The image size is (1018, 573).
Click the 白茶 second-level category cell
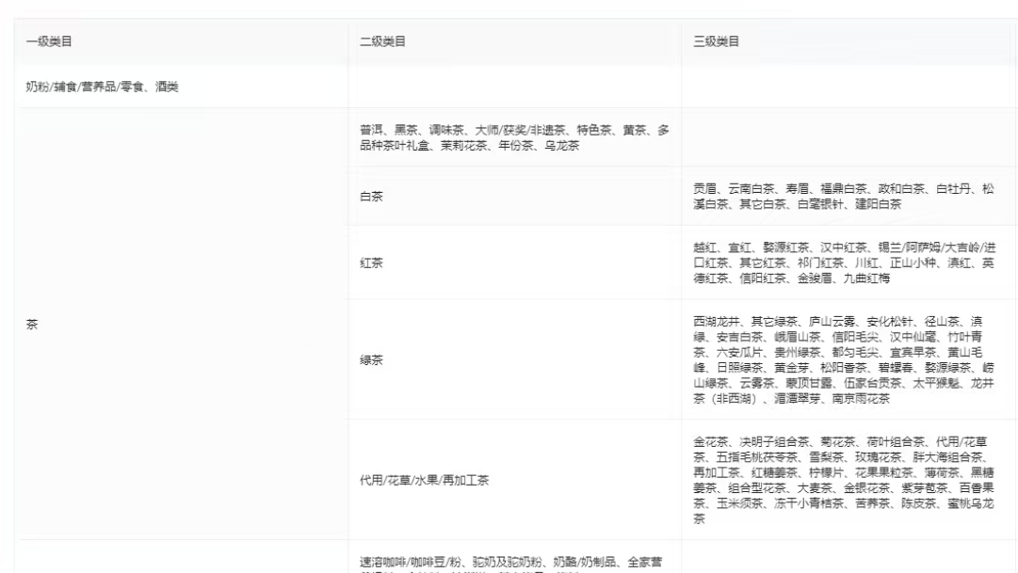[371, 197]
